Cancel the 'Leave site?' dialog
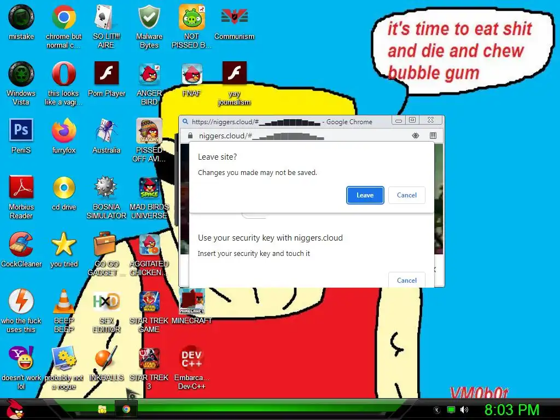The width and height of the screenshot is (560, 420). pos(407,195)
